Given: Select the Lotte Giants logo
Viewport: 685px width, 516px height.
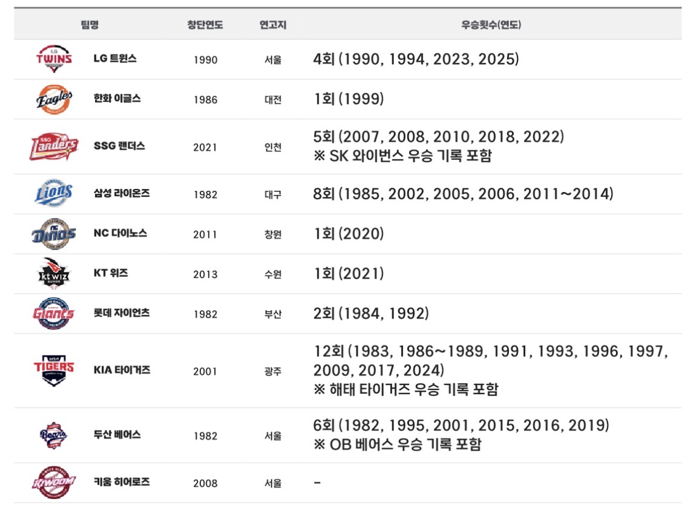Looking at the screenshot, I should click(x=54, y=314).
